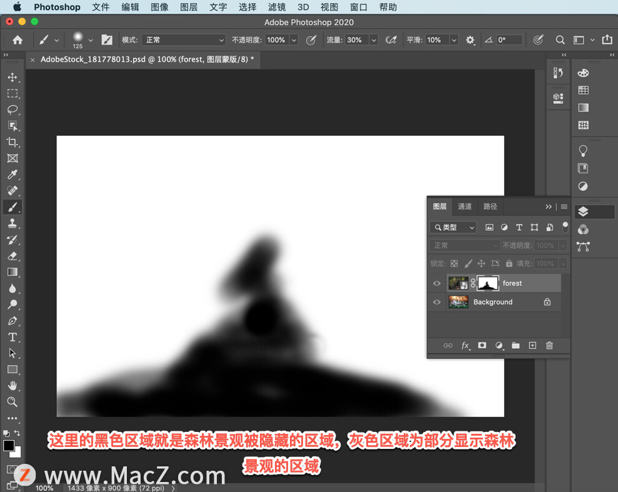
Task: Select the Horizontal Type tool
Action: (x=12, y=337)
